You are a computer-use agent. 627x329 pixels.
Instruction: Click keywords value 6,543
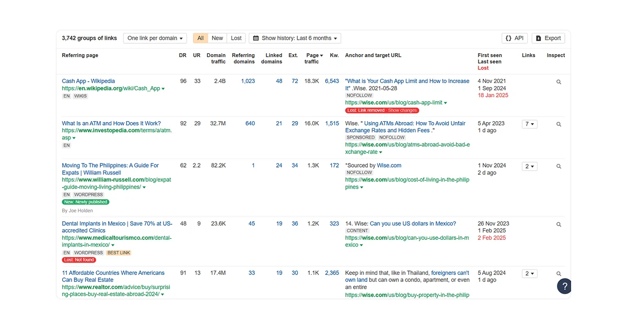[x=332, y=81]
